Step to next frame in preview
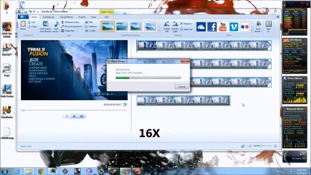This screenshot has height=175, width=311. (x=82, y=116)
